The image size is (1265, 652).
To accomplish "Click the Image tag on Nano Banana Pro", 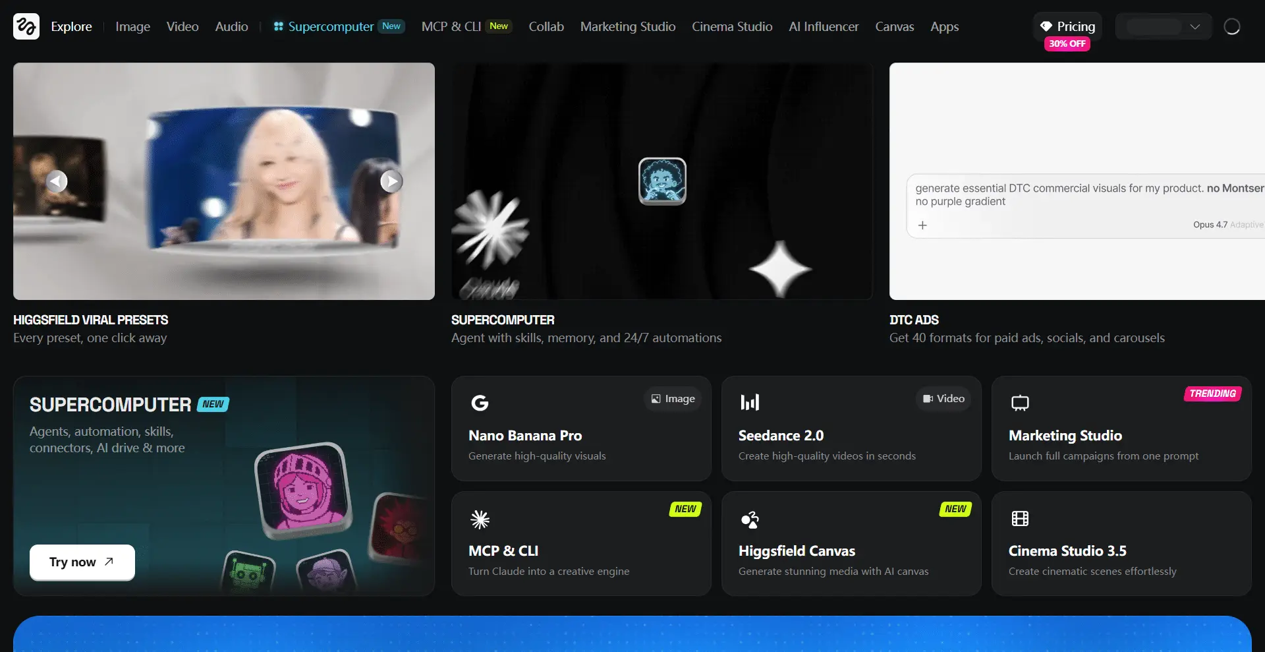I will pos(673,399).
